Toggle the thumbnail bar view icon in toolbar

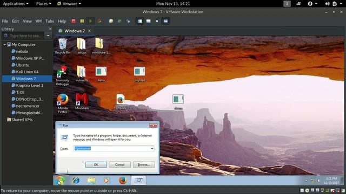point(148,21)
